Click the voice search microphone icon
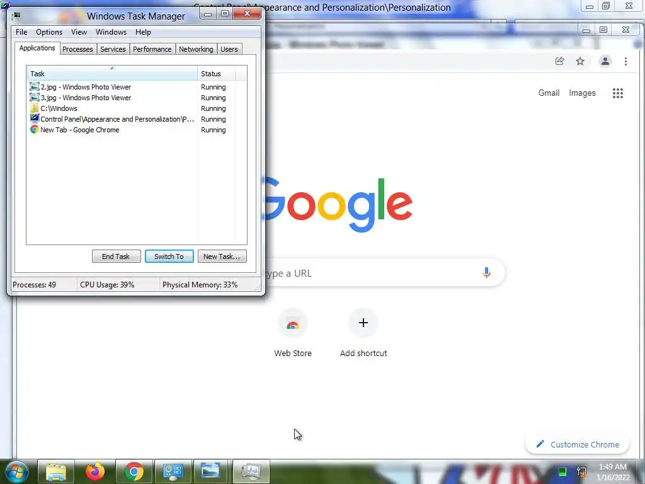The image size is (645, 484). click(486, 272)
